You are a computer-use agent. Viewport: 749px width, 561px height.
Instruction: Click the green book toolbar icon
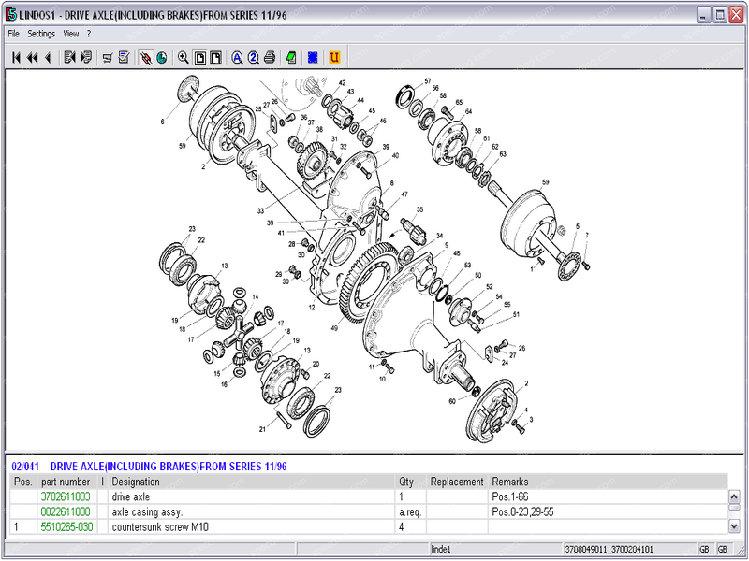tap(291, 58)
